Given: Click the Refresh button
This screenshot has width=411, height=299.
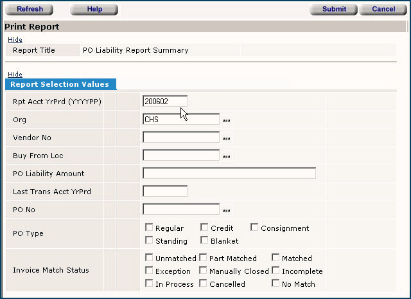Looking at the screenshot, I should [x=30, y=9].
